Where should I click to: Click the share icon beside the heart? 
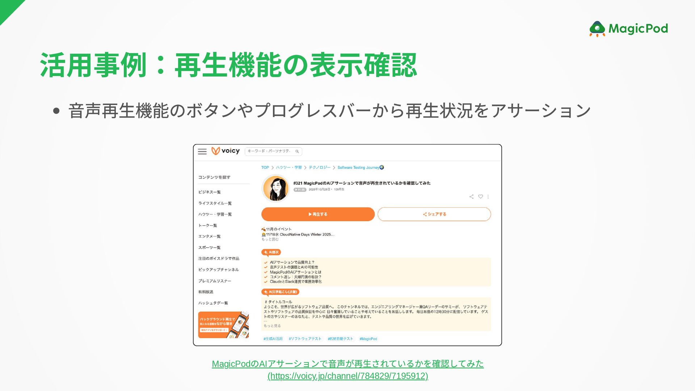click(471, 197)
